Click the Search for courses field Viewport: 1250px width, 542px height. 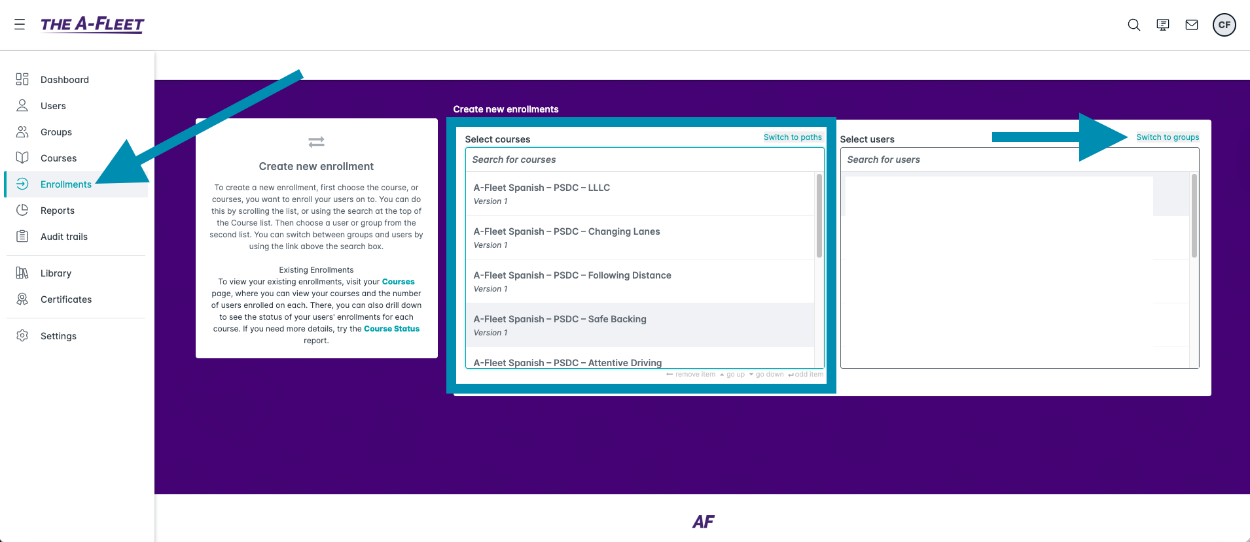click(644, 160)
